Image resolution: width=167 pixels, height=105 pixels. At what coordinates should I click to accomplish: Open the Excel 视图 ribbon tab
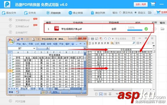tap(55, 44)
